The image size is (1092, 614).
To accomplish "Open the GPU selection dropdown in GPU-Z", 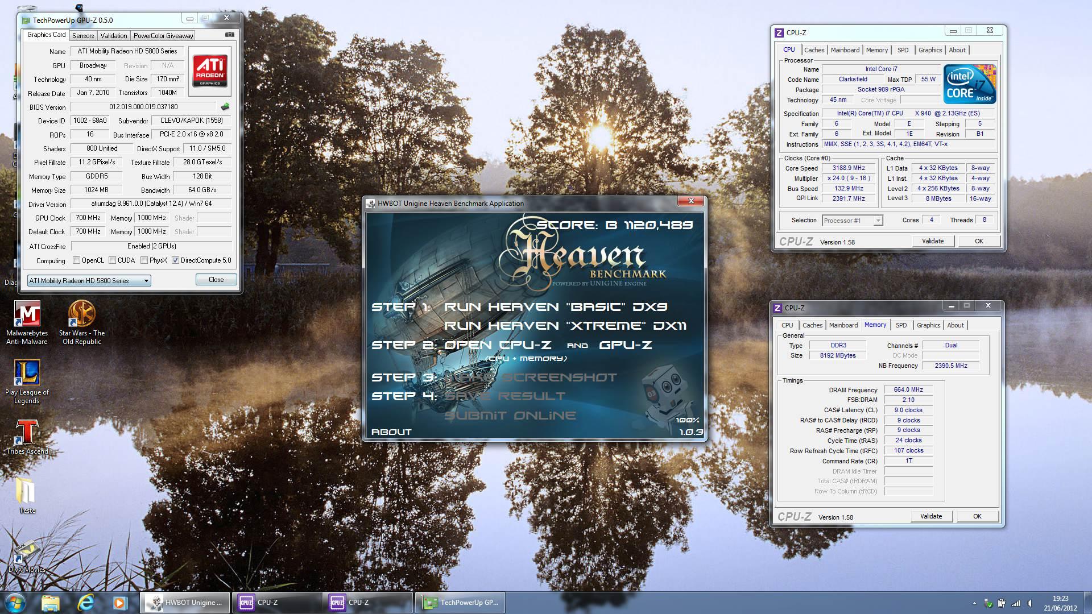I will pyautogui.click(x=89, y=280).
